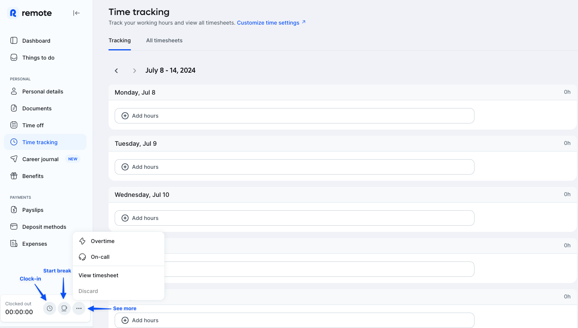The height and width of the screenshot is (328, 578).
Task: Open the Expenses section
Action: coord(35,243)
